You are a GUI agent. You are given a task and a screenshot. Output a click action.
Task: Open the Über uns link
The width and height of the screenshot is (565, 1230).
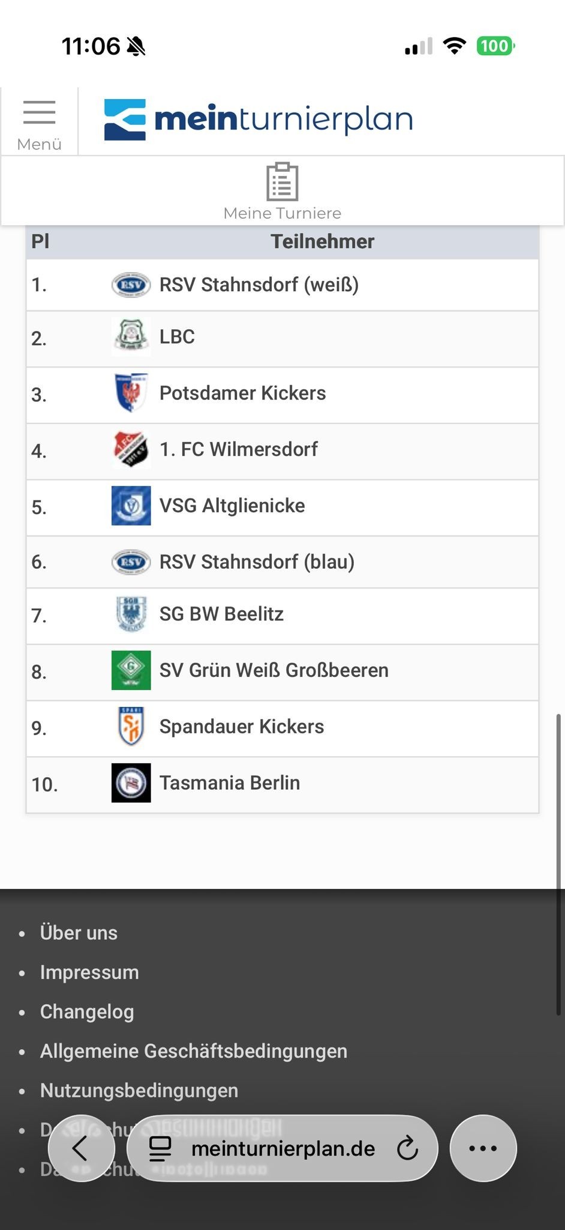point(79,933)
